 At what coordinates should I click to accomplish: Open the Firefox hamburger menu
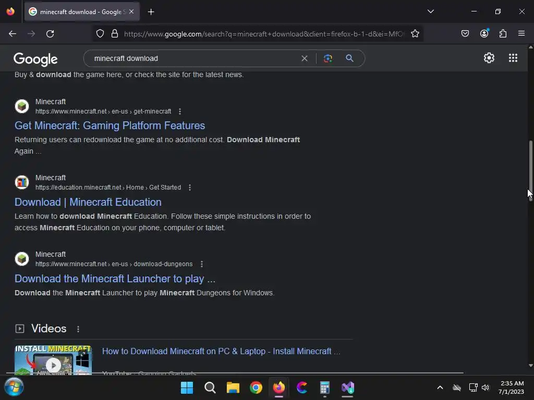click(x=521, y=34)
